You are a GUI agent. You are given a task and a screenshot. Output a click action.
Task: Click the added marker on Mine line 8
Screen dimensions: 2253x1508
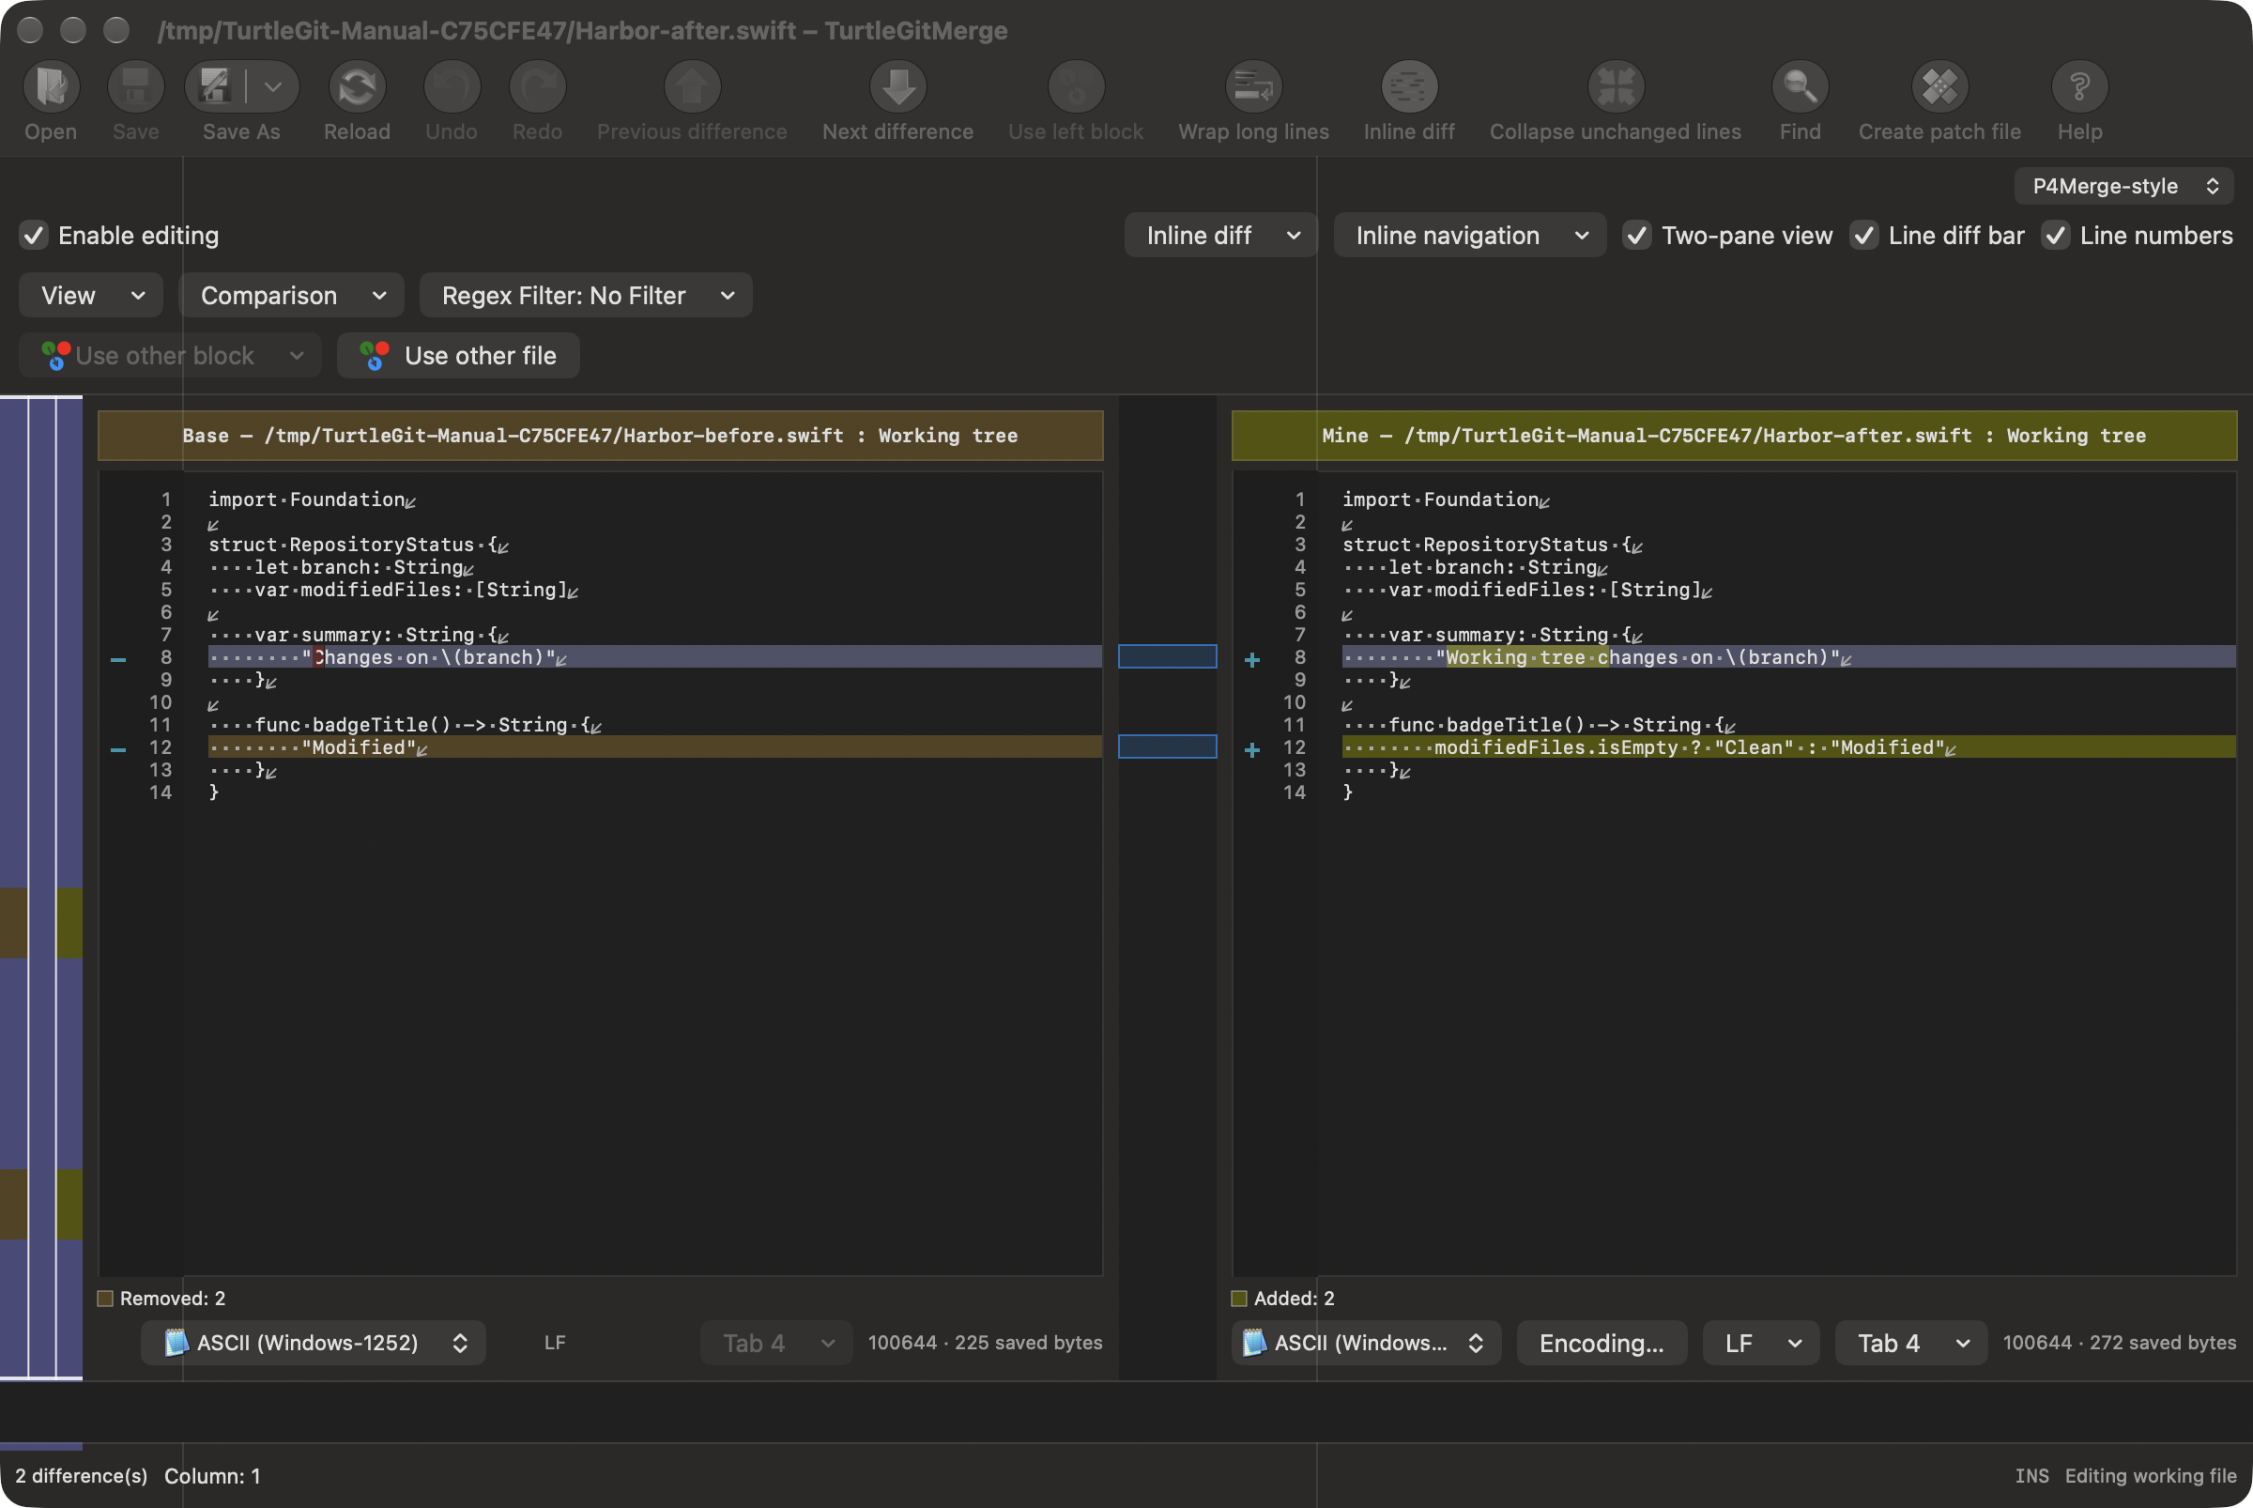point(1252,660)
